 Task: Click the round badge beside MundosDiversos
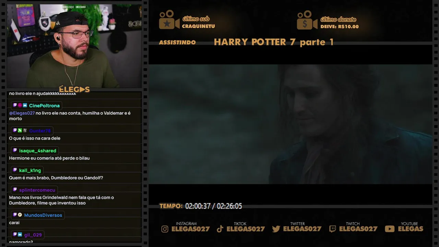pos(20,215)
